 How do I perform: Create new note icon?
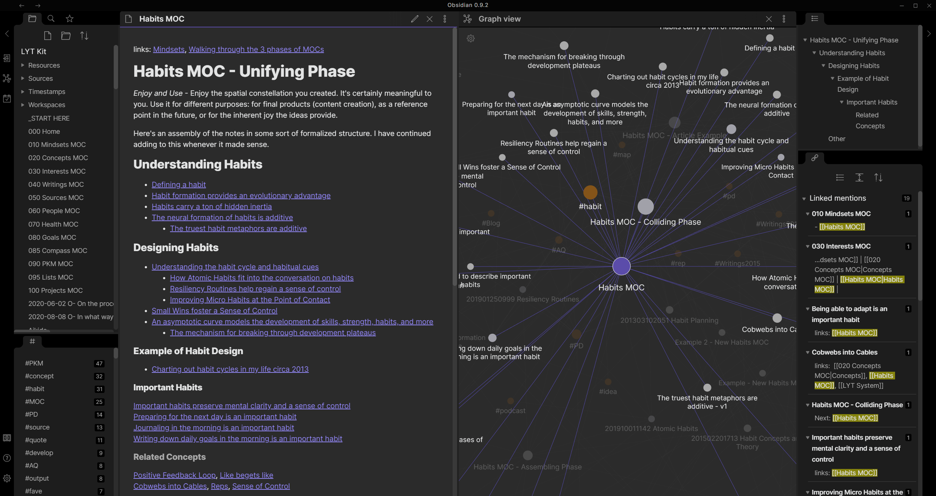[x=48, y=35]
